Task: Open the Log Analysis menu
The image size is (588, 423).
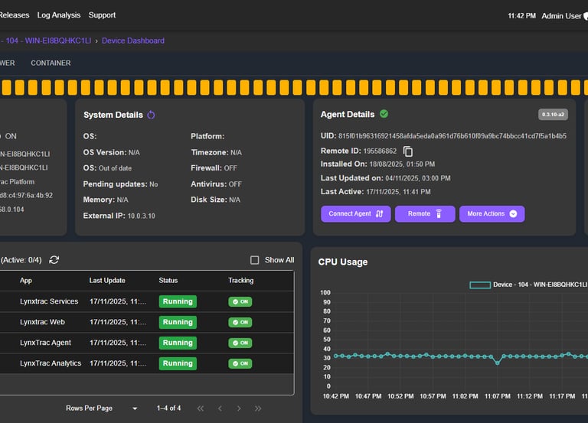Action: (x=59, y=15)
